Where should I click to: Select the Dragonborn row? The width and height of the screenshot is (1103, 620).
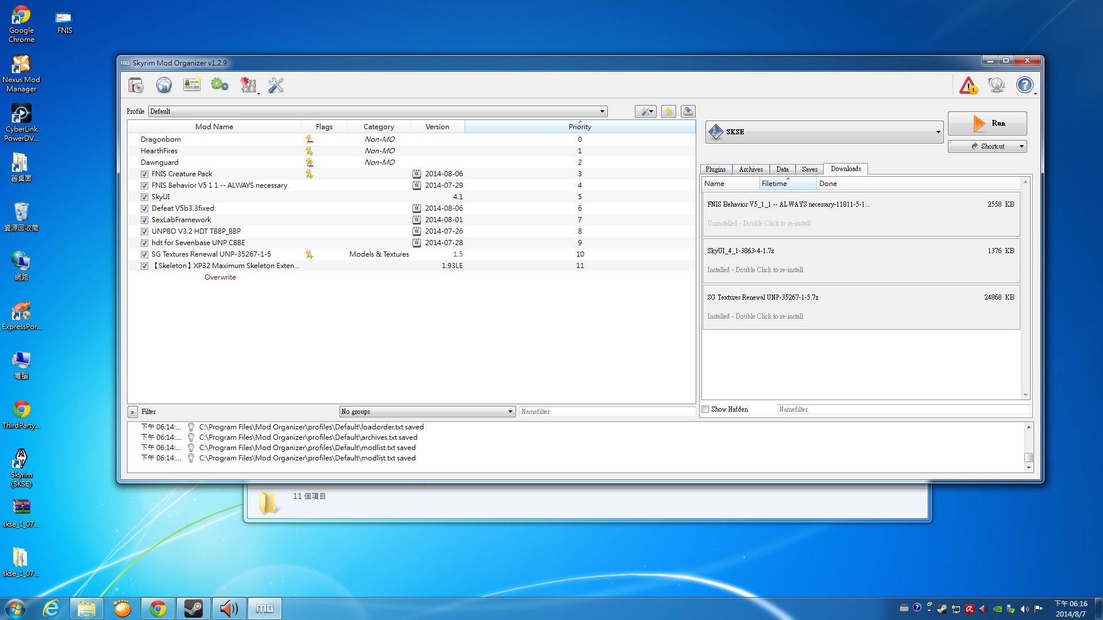[411, 139]
